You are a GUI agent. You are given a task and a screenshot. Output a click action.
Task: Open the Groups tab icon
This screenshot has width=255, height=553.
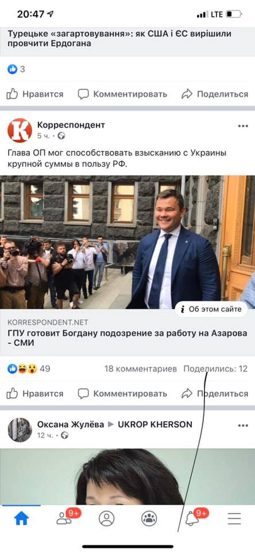coord(149,518)
